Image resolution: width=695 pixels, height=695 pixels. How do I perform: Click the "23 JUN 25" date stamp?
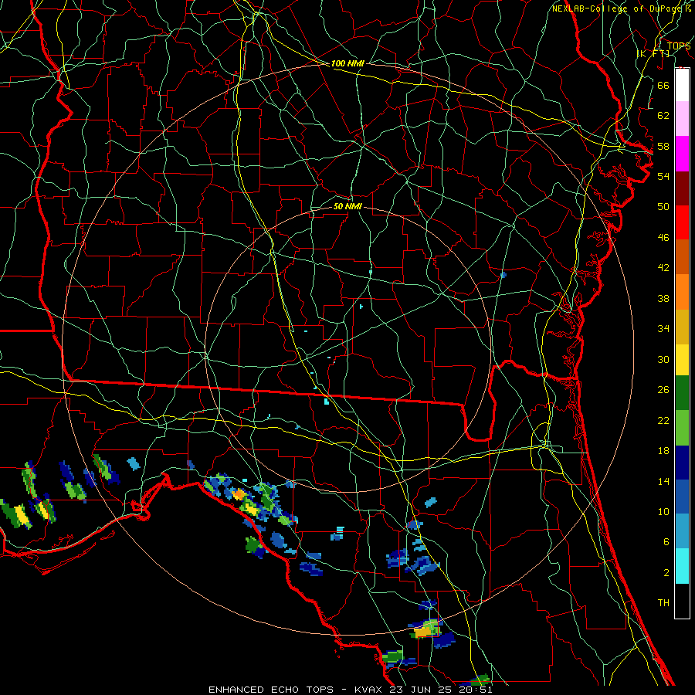click(x=422, y=690)
